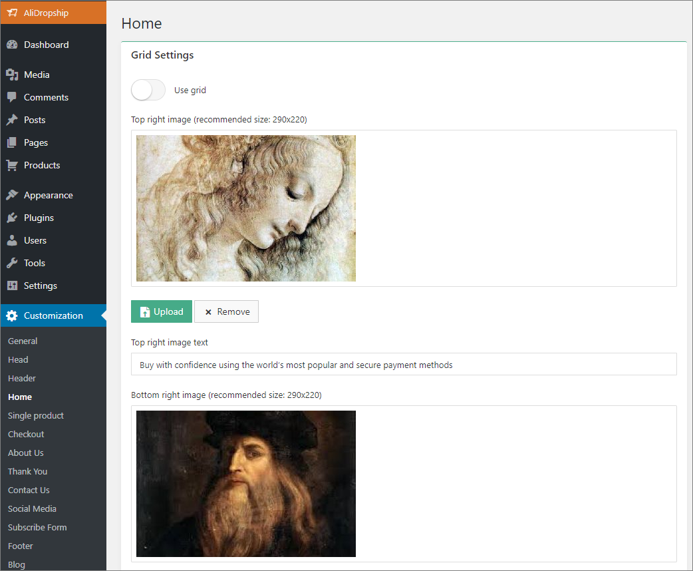Open the Head submenu link
The width and height of the screenshot is (693, 571).
(x=18, y=359)
